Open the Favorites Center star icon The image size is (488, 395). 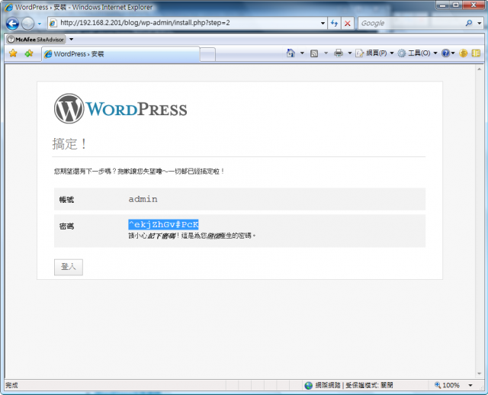click(13, 53)
